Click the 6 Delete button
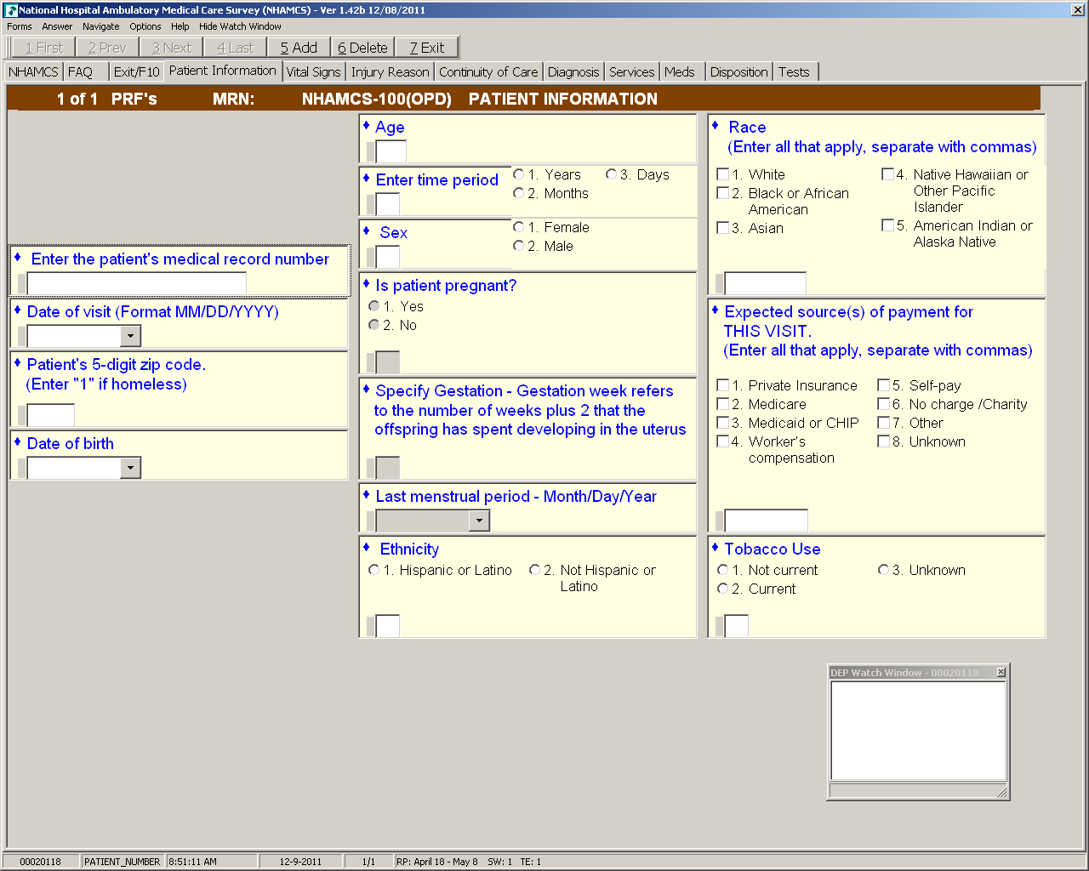Screen dimensions: 1089x871 pyautogui.click(x=362, y=48)
